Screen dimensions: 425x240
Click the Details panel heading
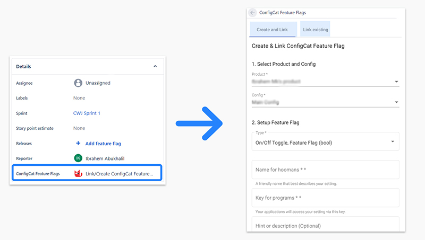point(23,66)
